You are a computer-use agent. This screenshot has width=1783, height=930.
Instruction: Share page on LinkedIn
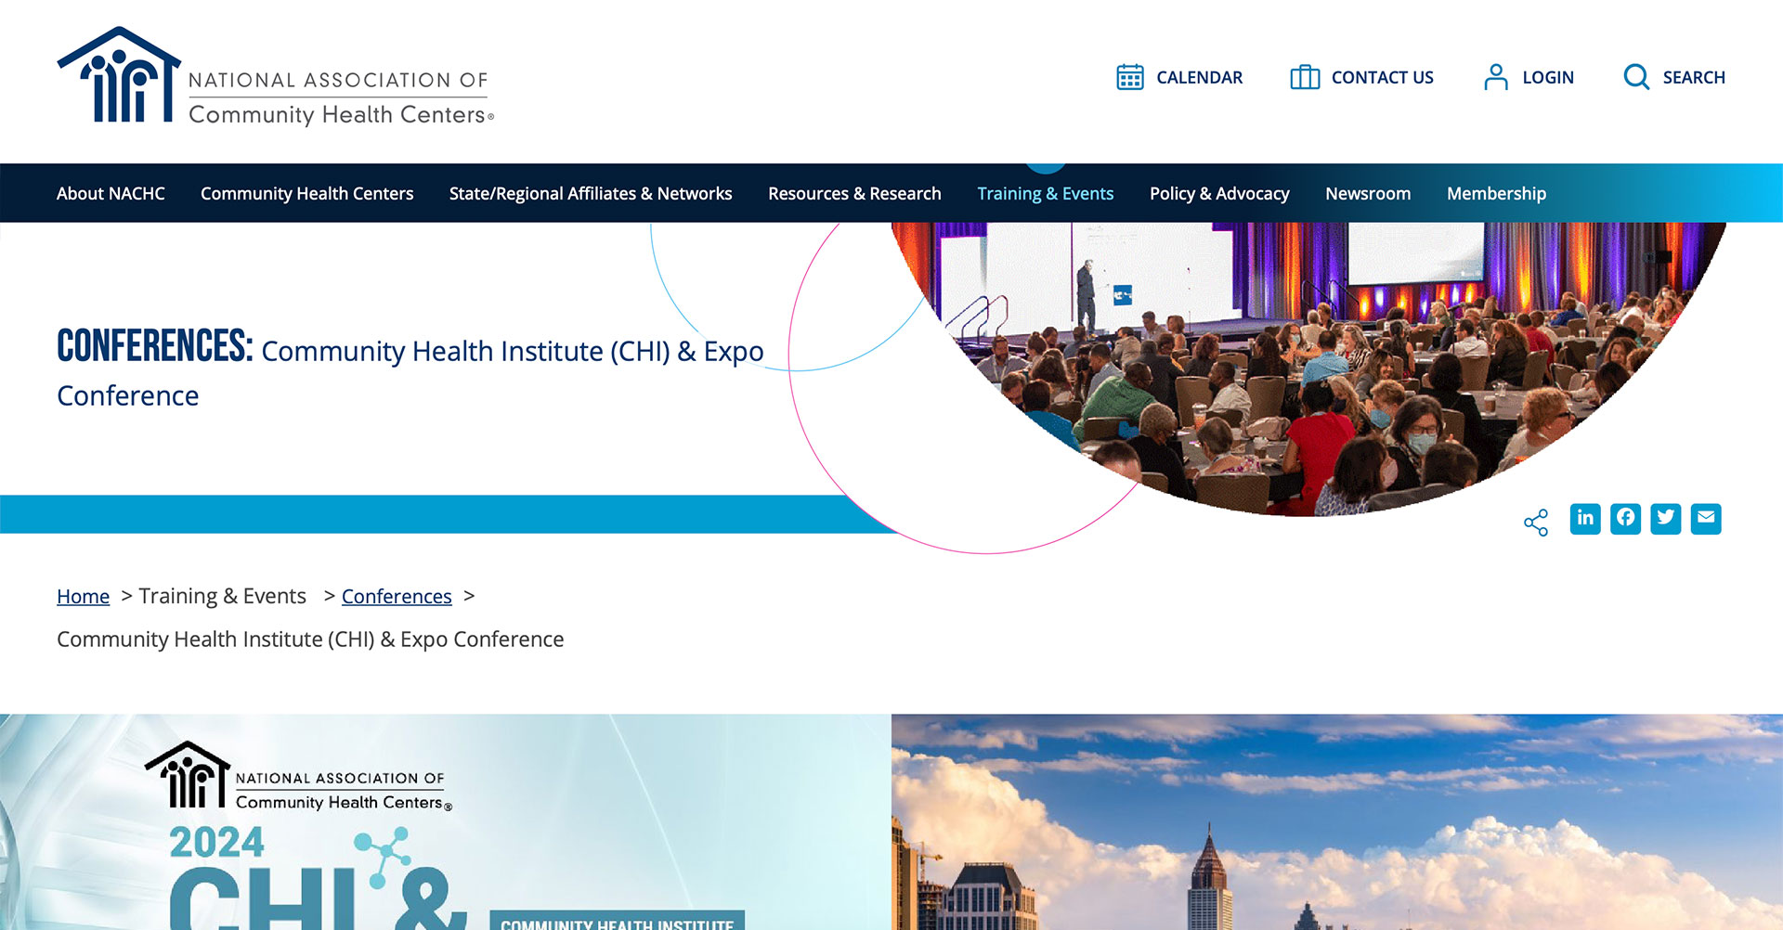(x=1585, y=519)
